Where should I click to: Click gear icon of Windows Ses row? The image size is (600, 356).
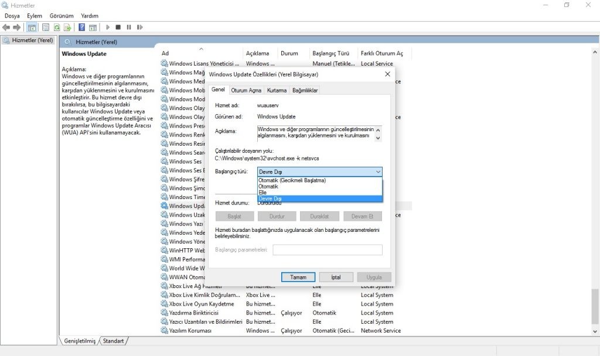coord(164,162)
